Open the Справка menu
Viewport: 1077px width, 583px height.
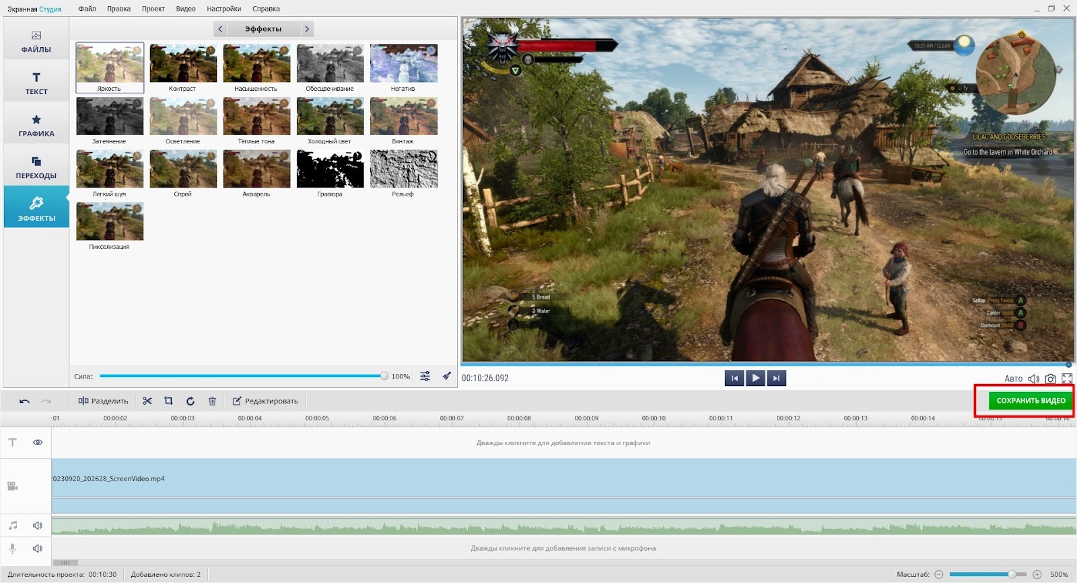[x=266, y=9]
